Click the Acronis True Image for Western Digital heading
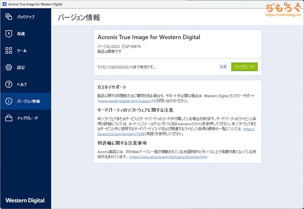The width and height of the screenshot is (304, 209). point(149,37)
